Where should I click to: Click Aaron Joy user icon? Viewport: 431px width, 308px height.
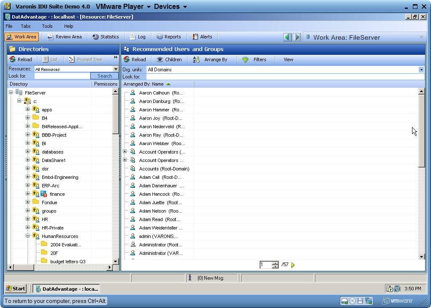click(133, 118)
